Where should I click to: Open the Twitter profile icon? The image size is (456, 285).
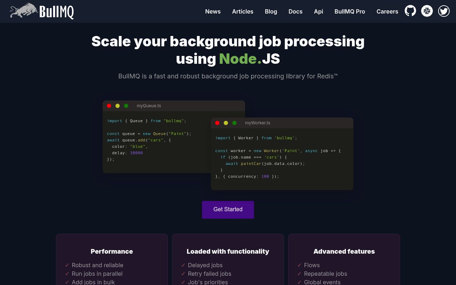coord(444,11)
